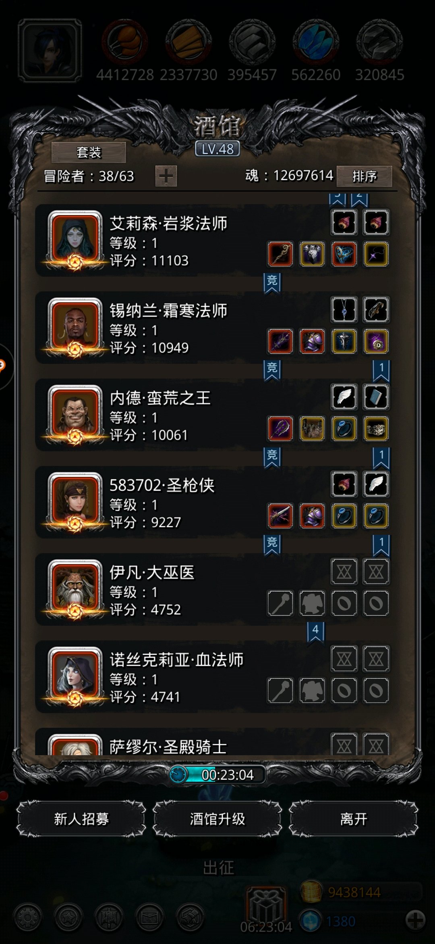Screen dimensions: 435x944
Task: Open the 套装 set menu
Action: pos(89,152)
